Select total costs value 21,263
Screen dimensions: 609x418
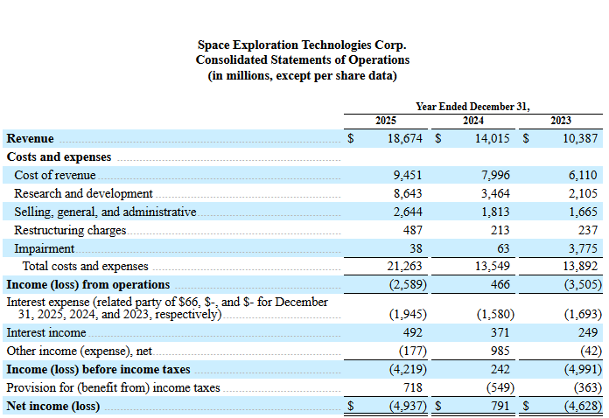(404, 266)
